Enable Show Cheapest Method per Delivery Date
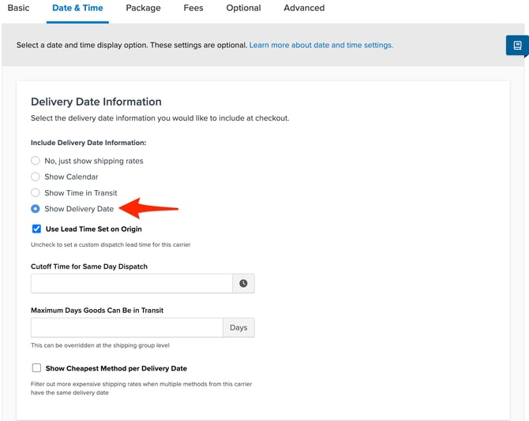The width and height of the screenshot is (529, 421). (36, 368)
